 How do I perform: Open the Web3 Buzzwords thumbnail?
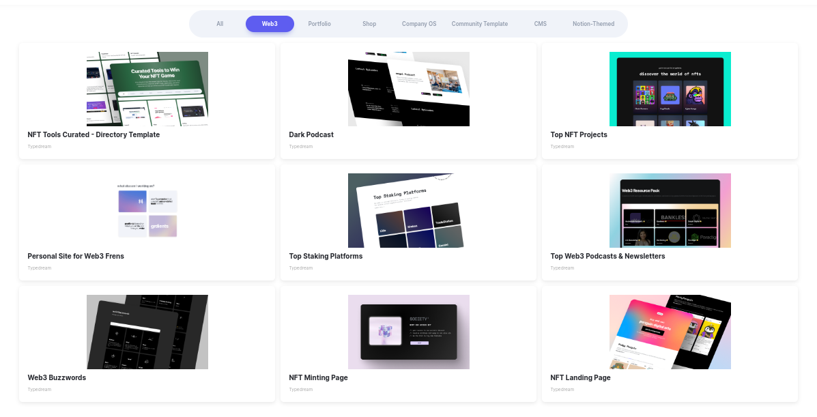point(147,332)
